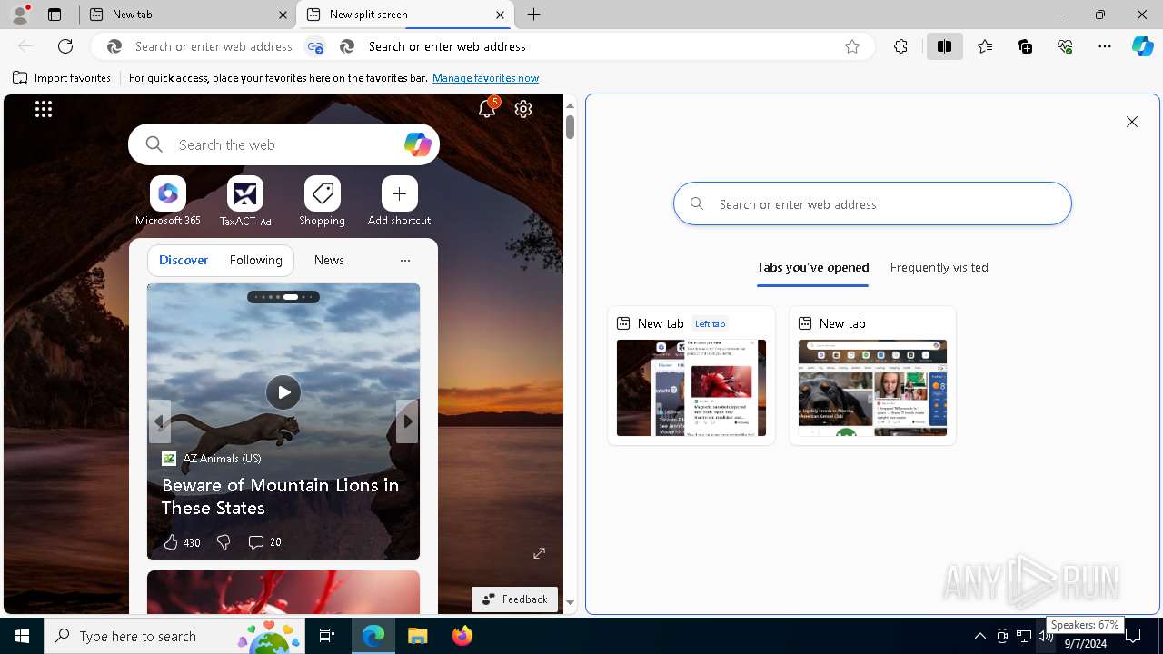Screen dimensions: 1163x654
Task: Go to next carousel story arrow
Action: coord(407,421)
